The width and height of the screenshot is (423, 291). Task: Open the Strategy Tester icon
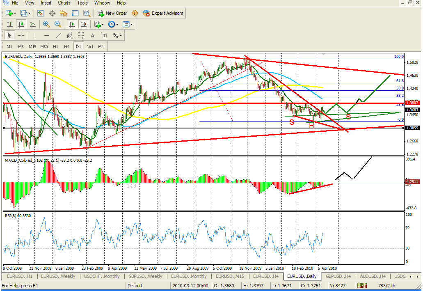pos(87,13)
